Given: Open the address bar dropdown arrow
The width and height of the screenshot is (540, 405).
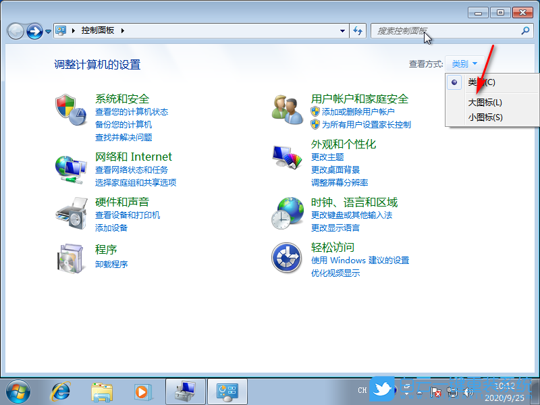Looking at the screenshot, I should [x=342, y=30].
